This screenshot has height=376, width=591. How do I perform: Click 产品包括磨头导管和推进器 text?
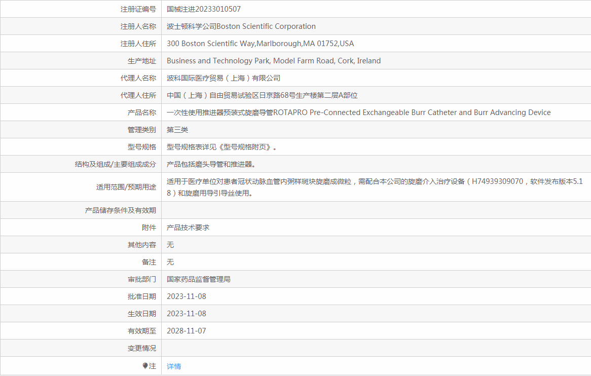211,164
